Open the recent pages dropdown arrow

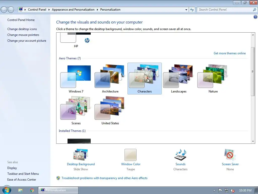point(16,10)
